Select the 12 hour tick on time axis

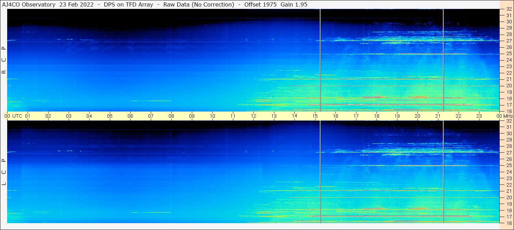(253, 116)
